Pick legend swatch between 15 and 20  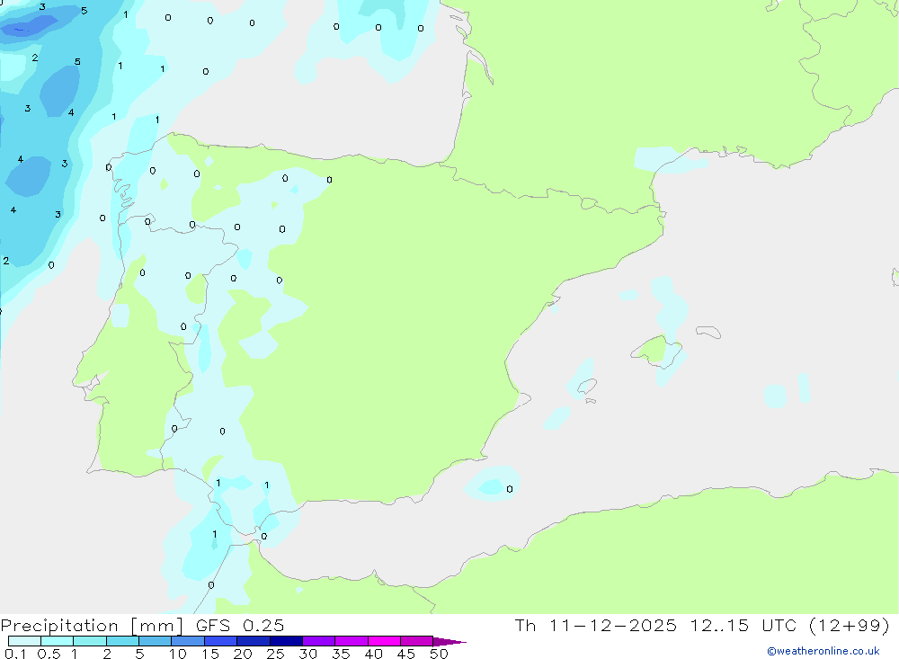click(220, 641)
